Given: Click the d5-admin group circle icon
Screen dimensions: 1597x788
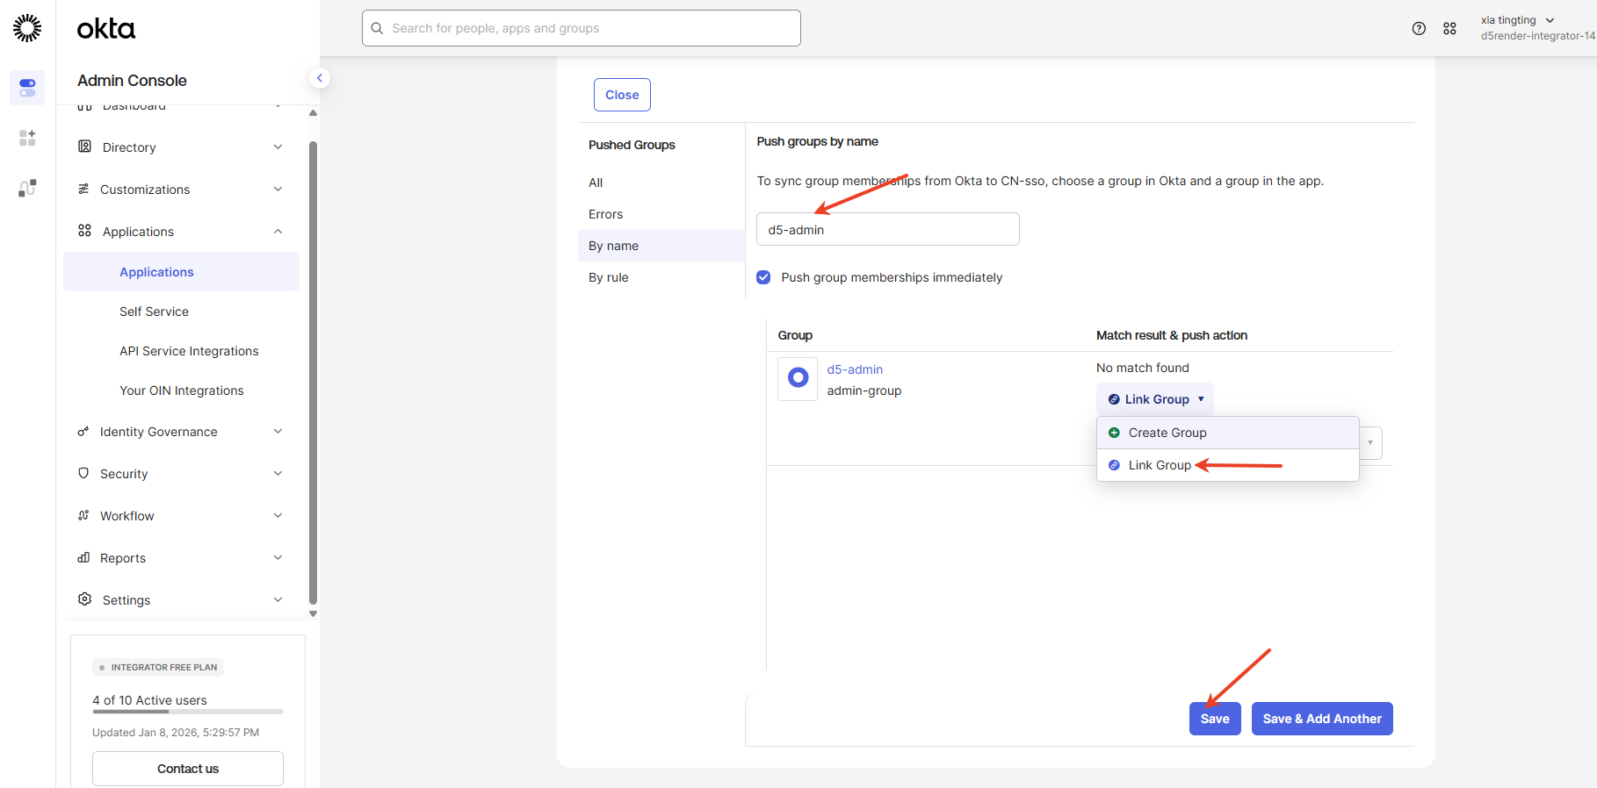Looking at the screenshot, I should click(x=798, y=377).
